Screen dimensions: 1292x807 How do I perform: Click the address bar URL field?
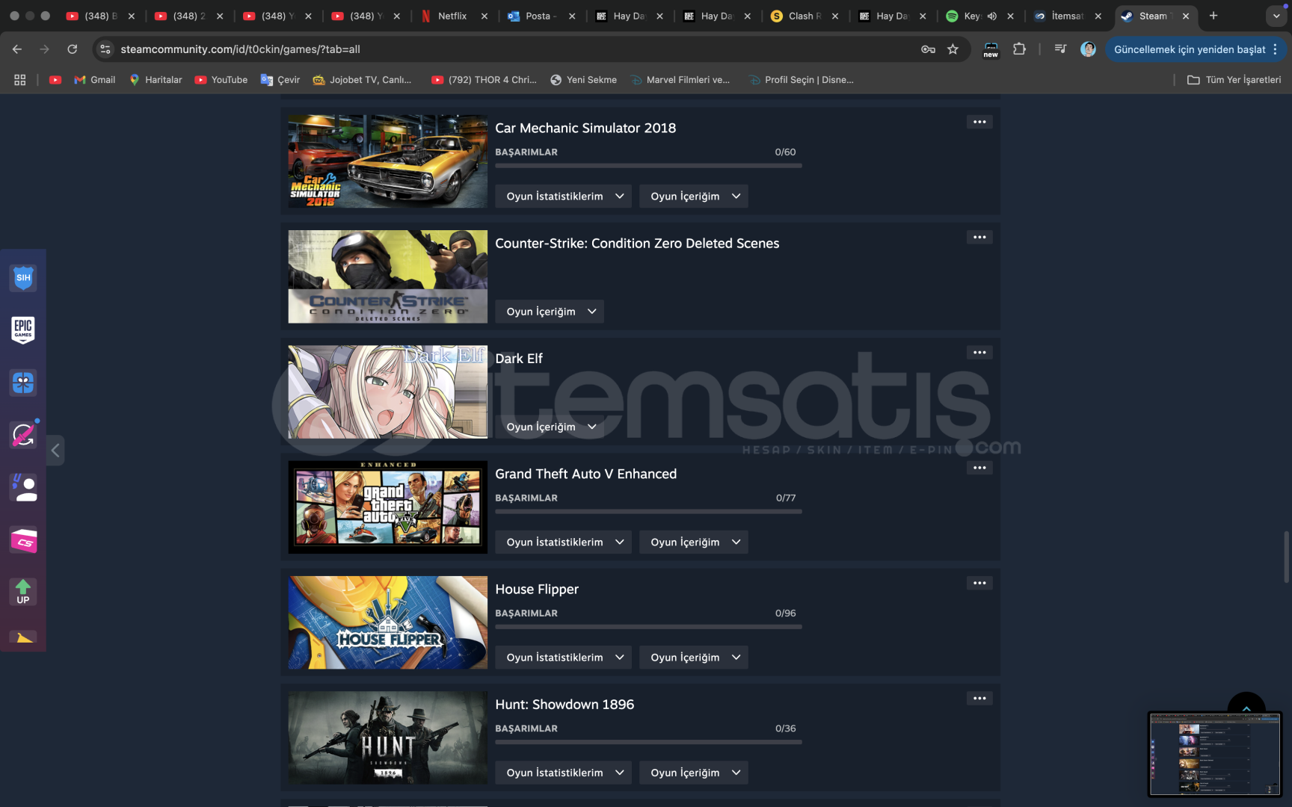[516, 49]
